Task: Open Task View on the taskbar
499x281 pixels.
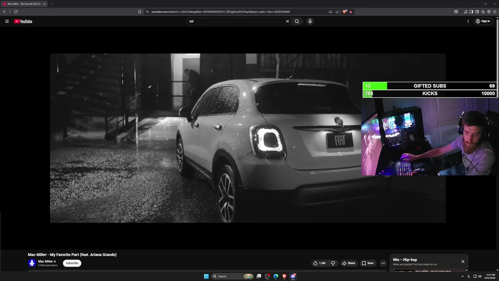Action: point(258,276)
